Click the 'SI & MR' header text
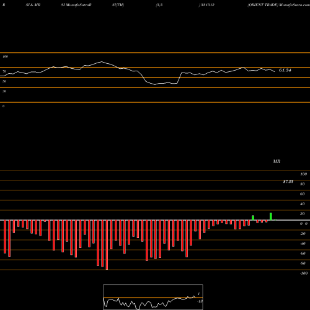 click(33, 5)
